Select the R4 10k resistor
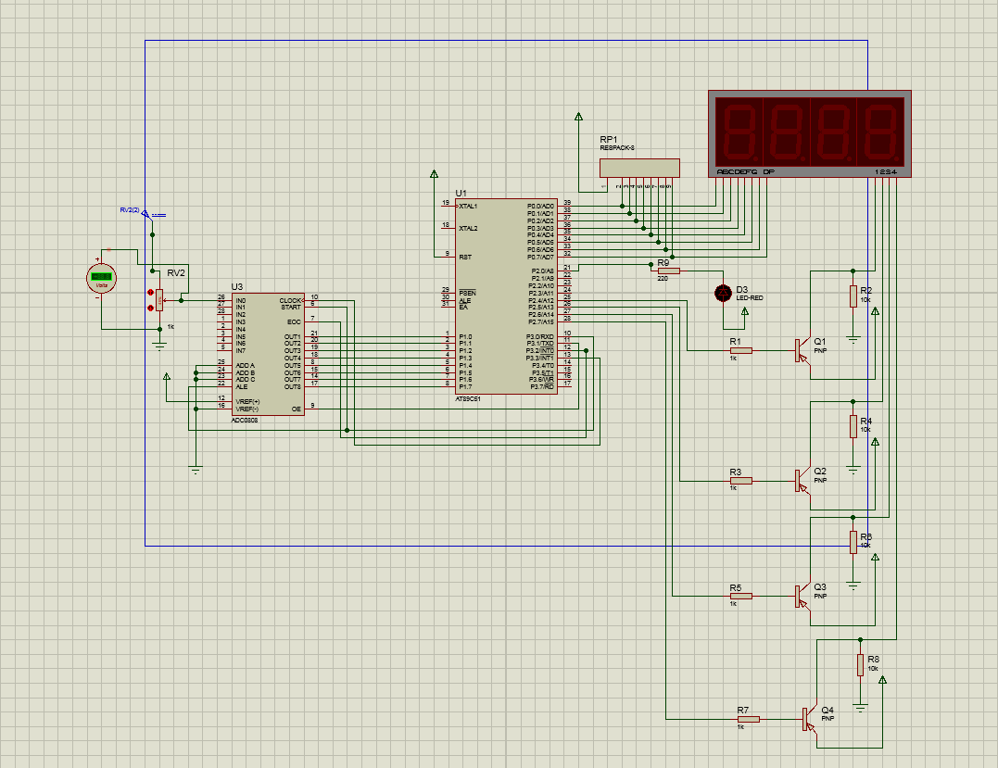The image size is (998, 768). pyautogui.click(x=853, y=426)
